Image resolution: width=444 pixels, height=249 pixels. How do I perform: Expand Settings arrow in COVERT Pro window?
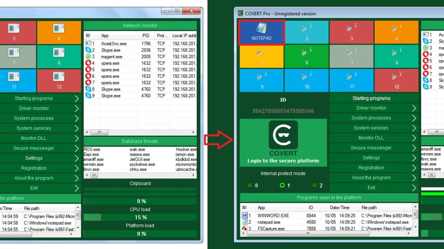(414, 158)
